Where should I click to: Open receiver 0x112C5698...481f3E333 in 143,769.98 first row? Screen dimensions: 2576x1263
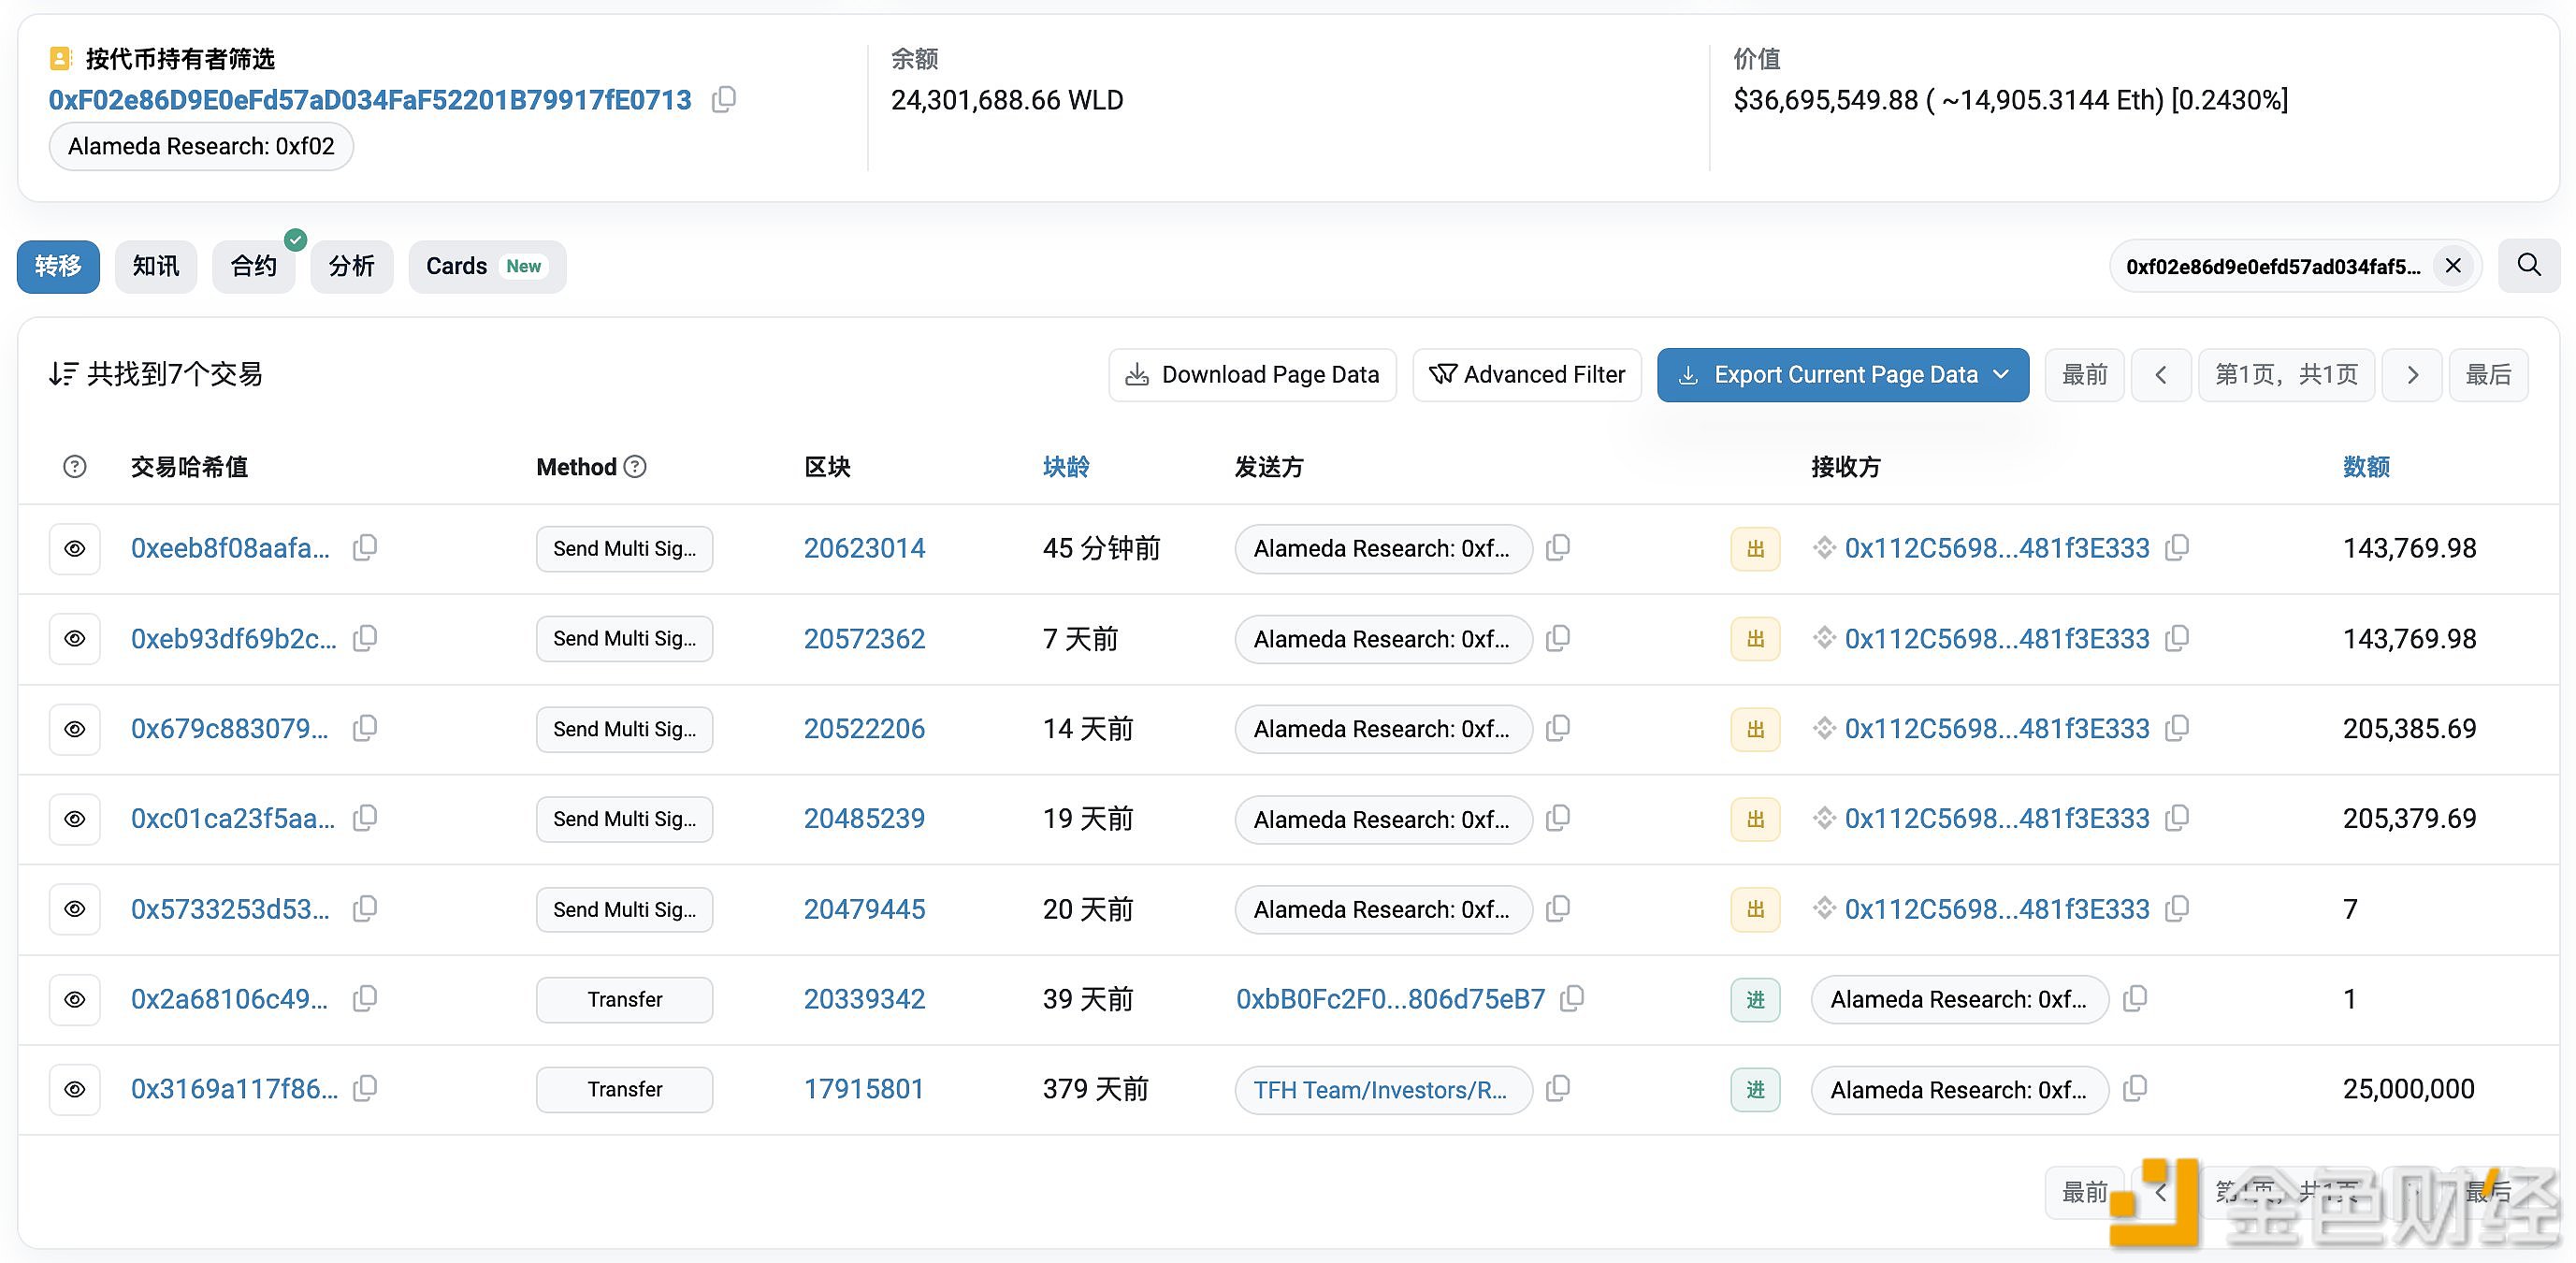pyautogui.click(x=1997, y=548)
